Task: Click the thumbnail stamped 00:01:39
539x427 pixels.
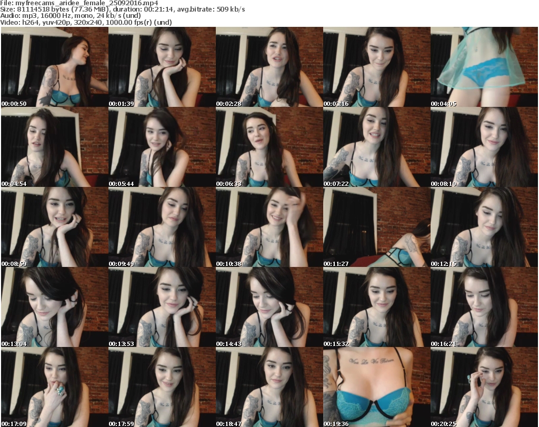Action: point(162,67)
